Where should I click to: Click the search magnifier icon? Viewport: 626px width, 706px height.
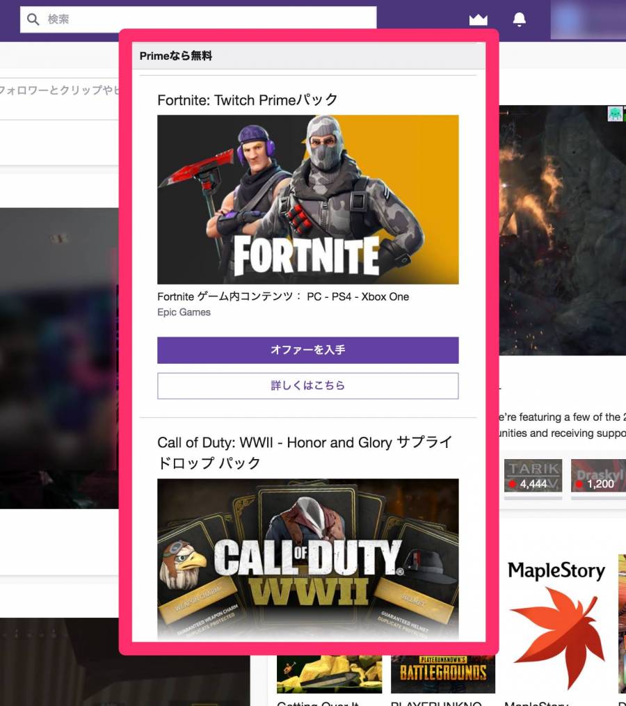33,19
